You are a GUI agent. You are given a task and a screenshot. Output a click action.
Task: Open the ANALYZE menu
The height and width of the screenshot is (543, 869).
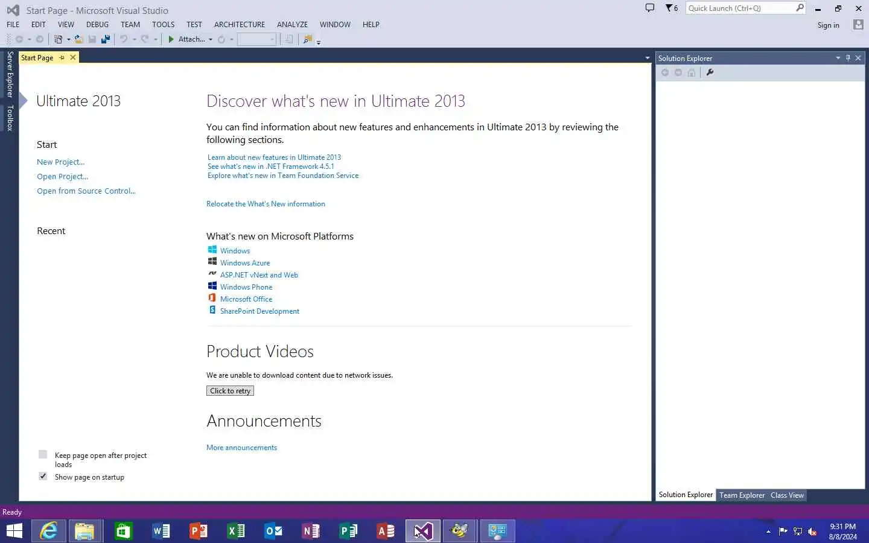point(292,25)
